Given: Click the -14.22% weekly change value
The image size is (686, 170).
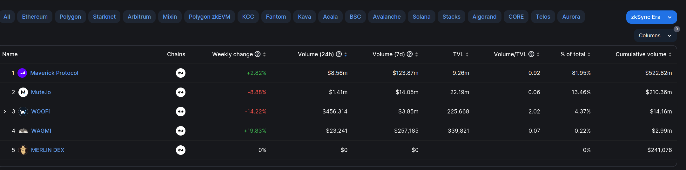Looking at the screenshot, I should pyautogui.click(x=256, y=112).
